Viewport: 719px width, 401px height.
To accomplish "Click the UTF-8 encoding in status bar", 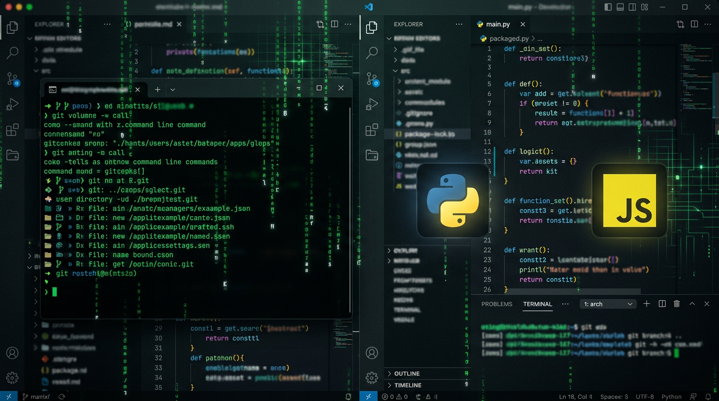I will click(645, 397).
